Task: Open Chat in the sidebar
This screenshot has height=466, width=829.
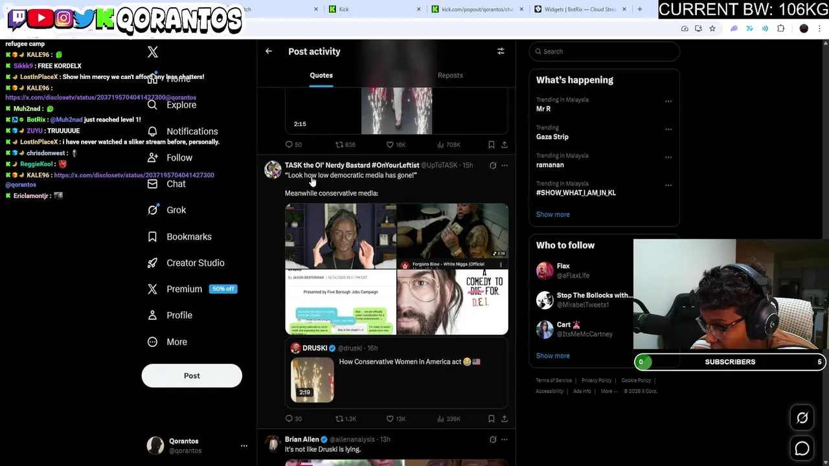Action: [166, 184]
